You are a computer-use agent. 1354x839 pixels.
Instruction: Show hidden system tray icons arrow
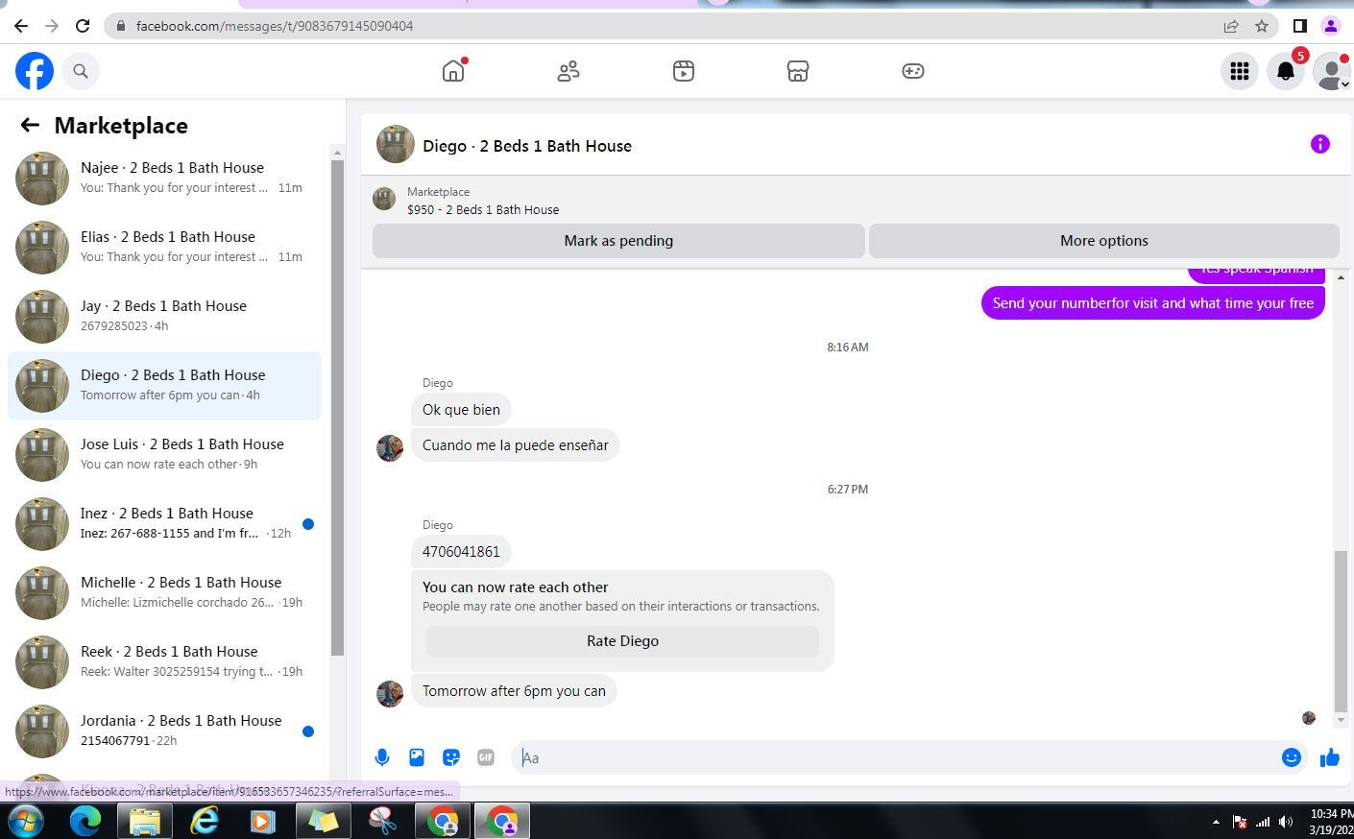click(x=1216, y=822)
